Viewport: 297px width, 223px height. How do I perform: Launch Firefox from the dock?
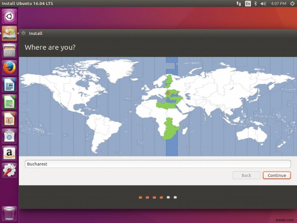pos(9,67)
